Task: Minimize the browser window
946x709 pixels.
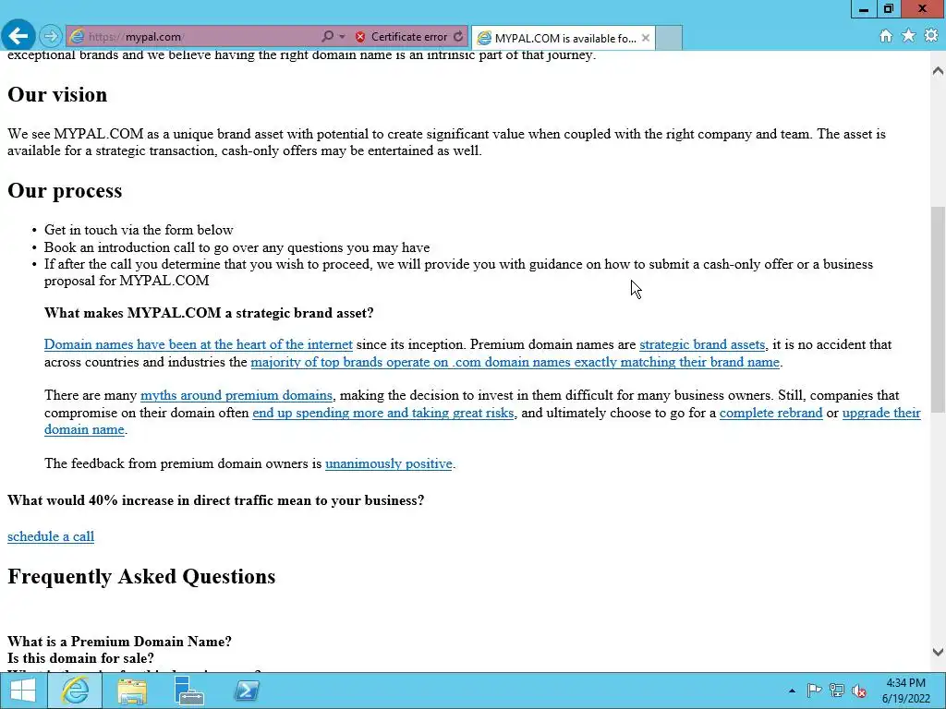Action: coord(864,9)
